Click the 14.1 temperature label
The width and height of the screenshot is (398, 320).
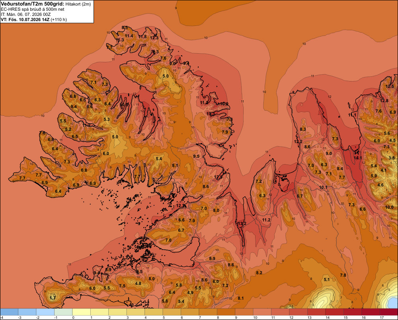click(x=358, y=158)
